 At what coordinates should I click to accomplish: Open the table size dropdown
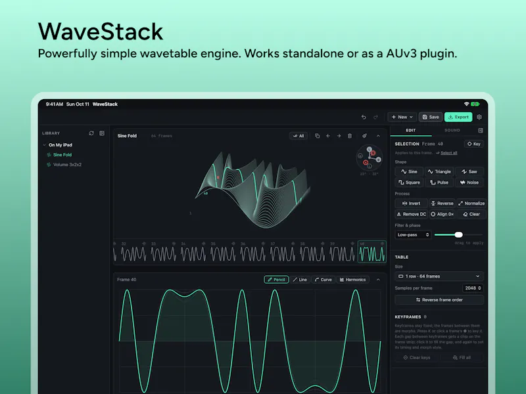pos(439,276)
